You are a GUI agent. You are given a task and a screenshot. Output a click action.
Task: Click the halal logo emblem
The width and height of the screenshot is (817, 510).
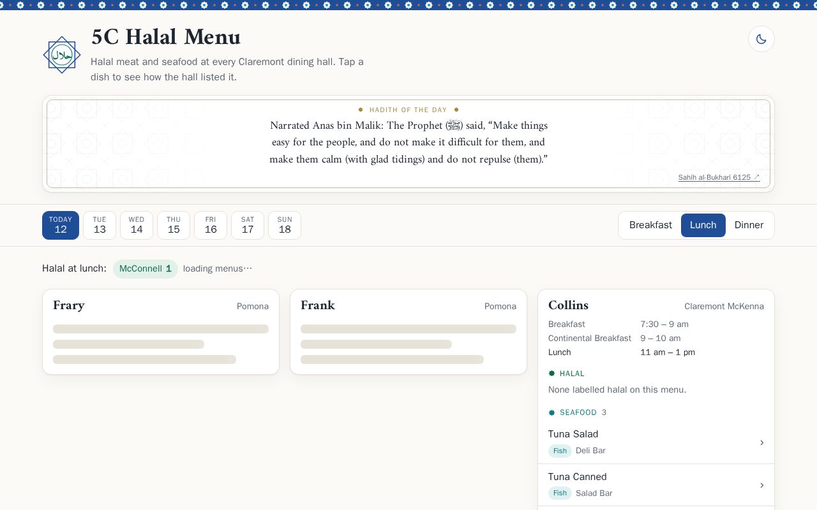62,55
